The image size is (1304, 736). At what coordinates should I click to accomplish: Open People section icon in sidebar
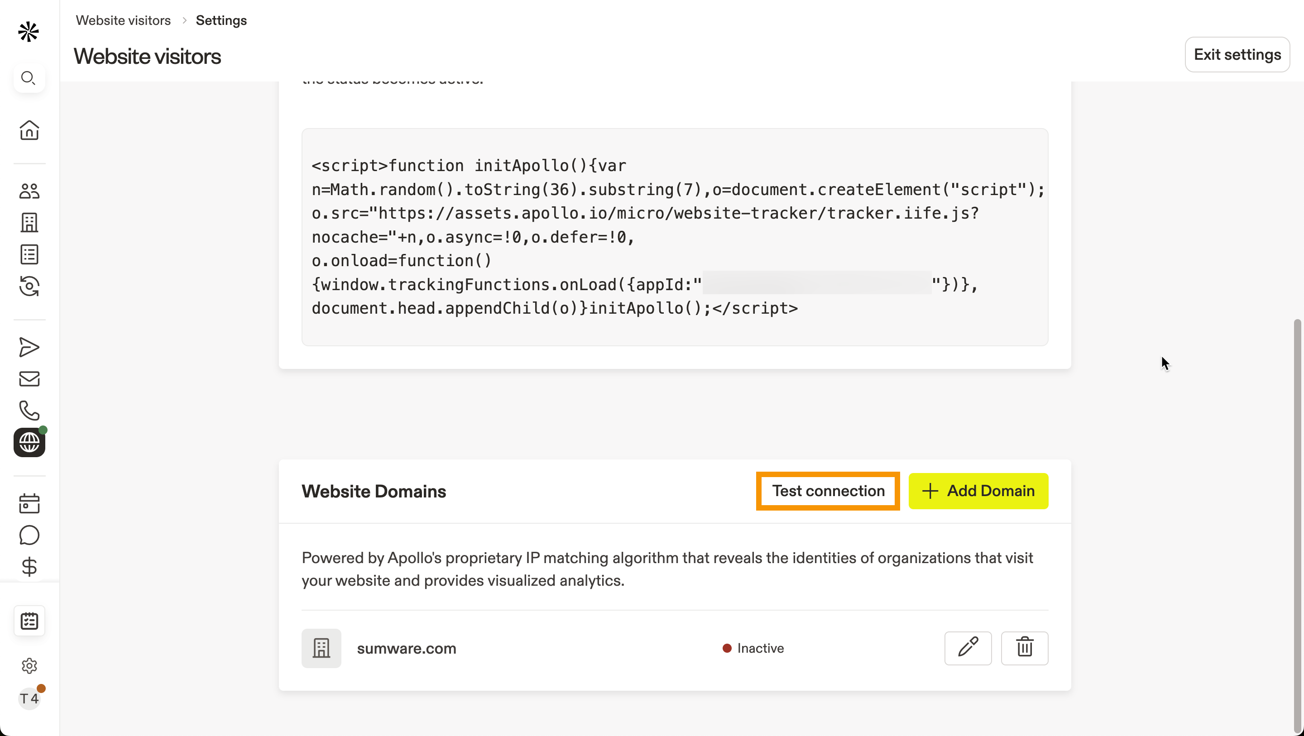tap(29, 191)
